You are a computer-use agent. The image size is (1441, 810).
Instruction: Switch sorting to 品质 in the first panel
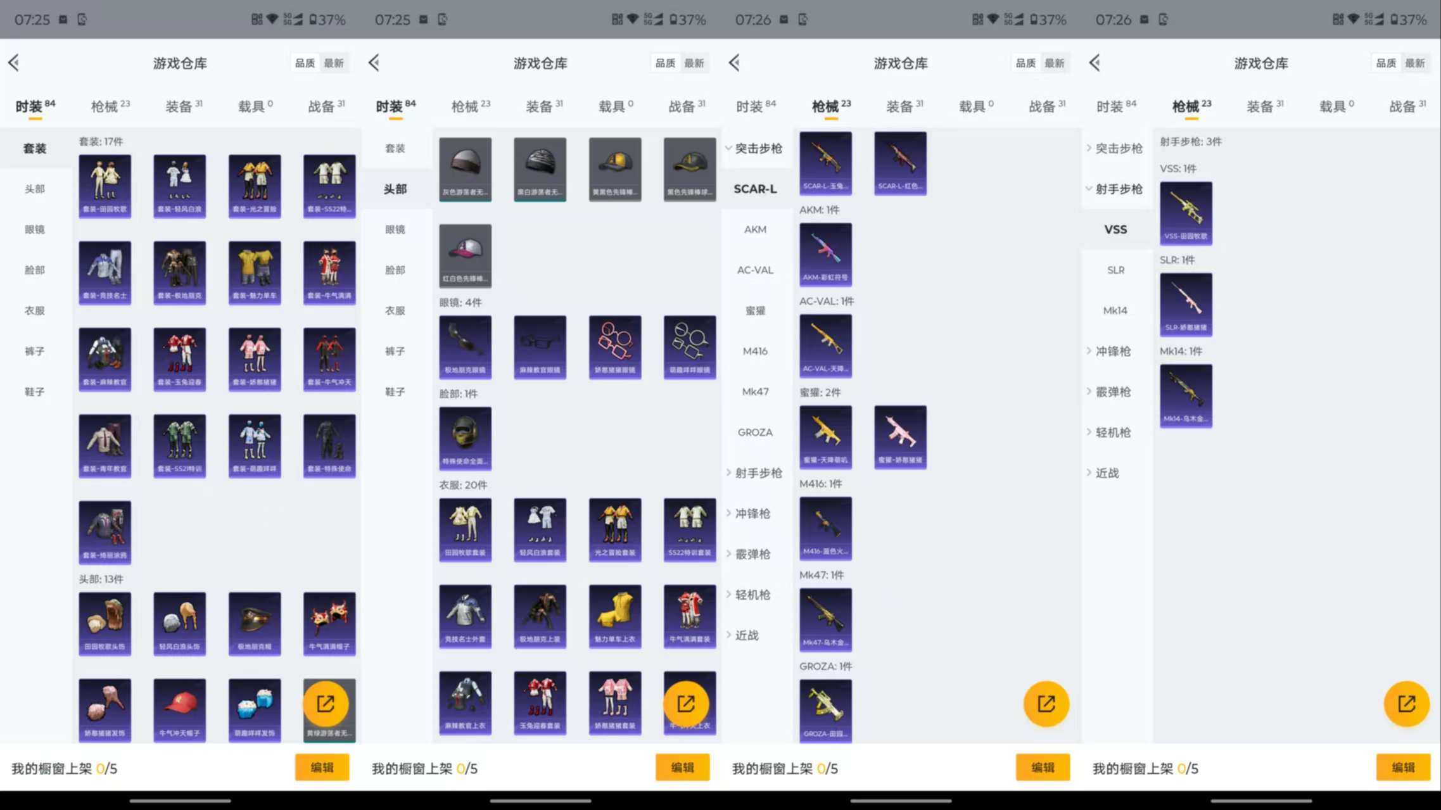pyautogui.click(x=305, y=63)
